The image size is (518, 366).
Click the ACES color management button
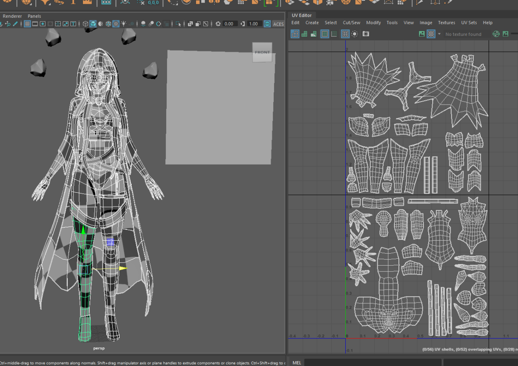coord(278,24)
